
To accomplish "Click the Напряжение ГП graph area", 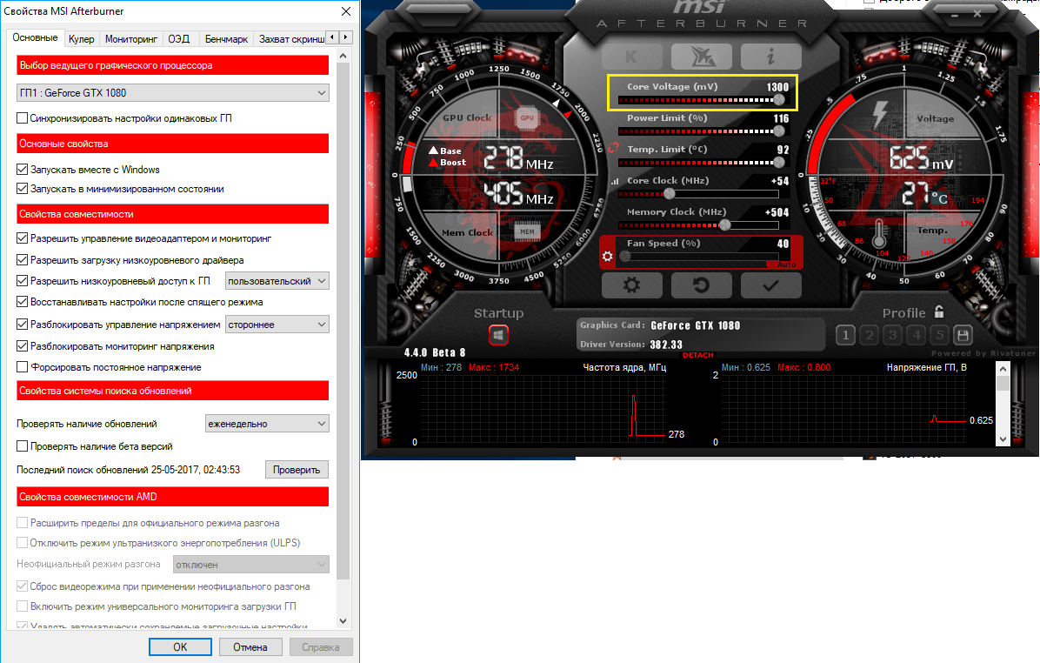I will click(x=843, y=407).
